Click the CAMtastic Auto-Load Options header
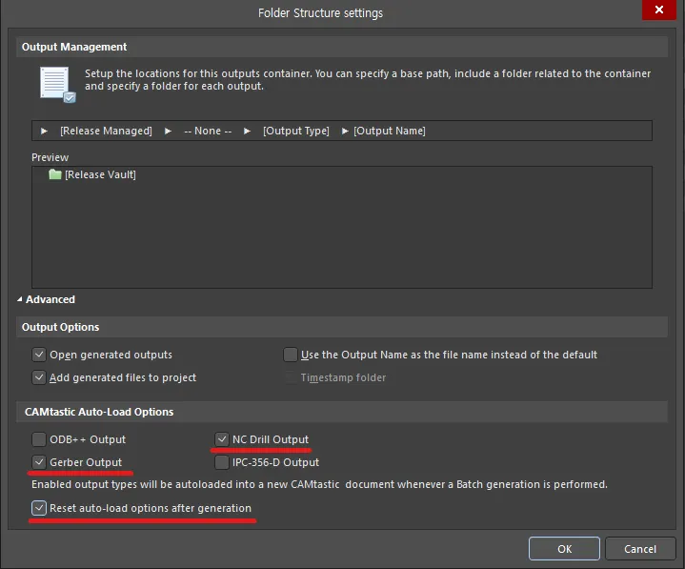685x569 pixels. (x=342, y=412)
